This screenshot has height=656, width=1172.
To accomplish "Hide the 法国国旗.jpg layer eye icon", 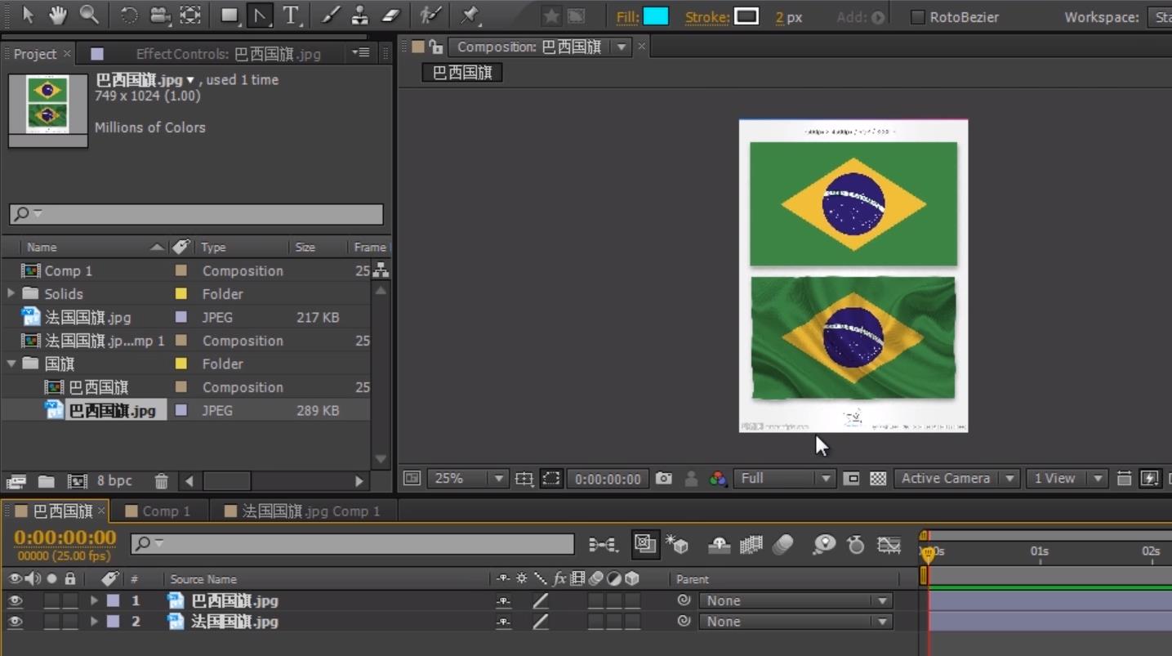I will pos(15,622).
